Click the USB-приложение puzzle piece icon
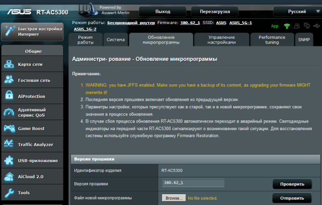This screenshot has width=322, height=205. (x=9, y=160)
